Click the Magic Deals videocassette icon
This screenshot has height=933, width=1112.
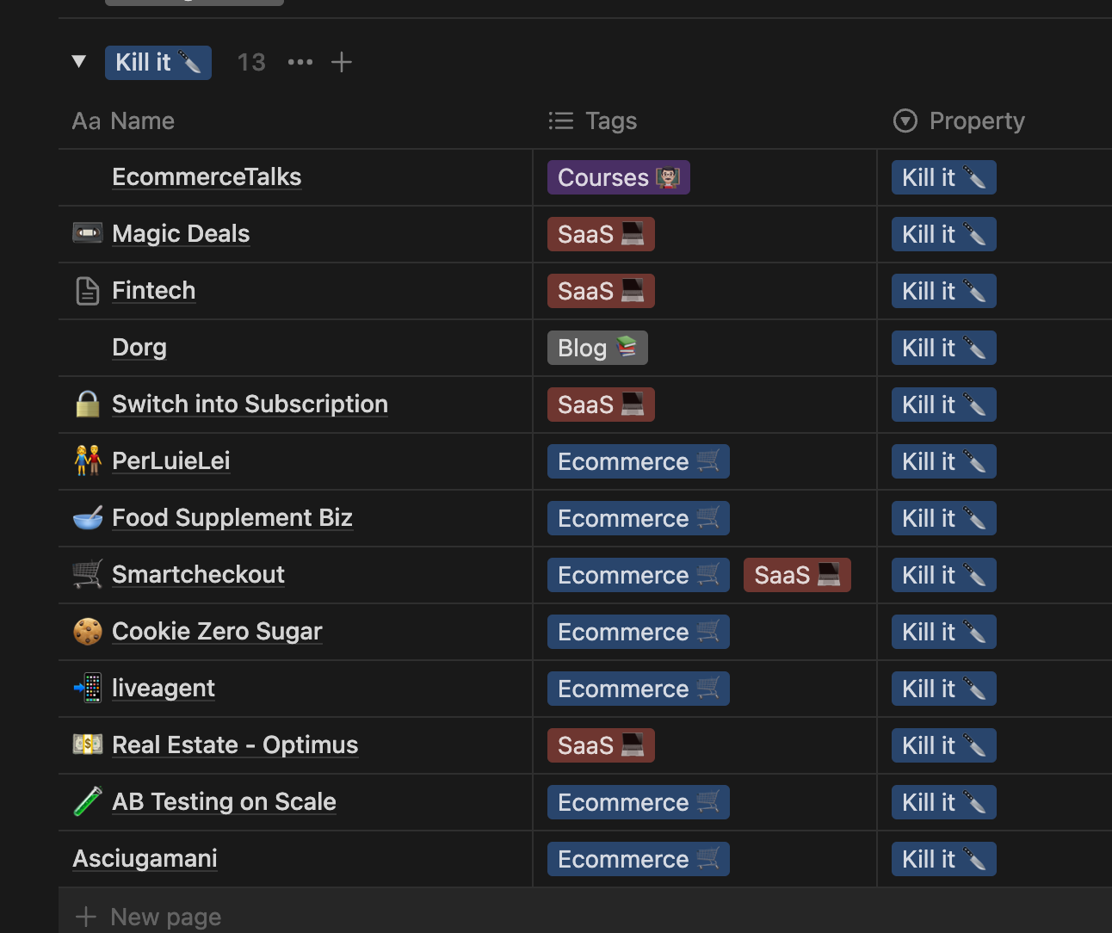(88, 232)
